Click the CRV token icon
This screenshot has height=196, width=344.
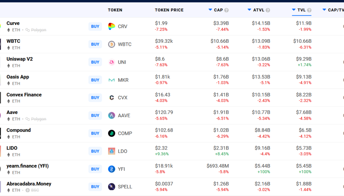(112, 26)
